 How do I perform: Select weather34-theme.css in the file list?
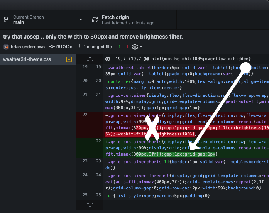coord(38,59)
